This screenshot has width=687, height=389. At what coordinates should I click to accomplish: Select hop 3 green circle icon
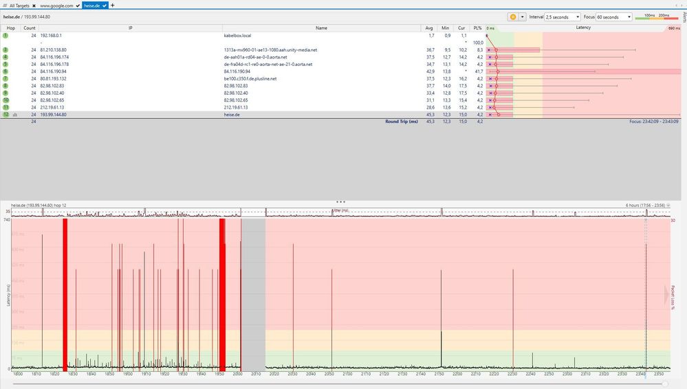(6, 50)
